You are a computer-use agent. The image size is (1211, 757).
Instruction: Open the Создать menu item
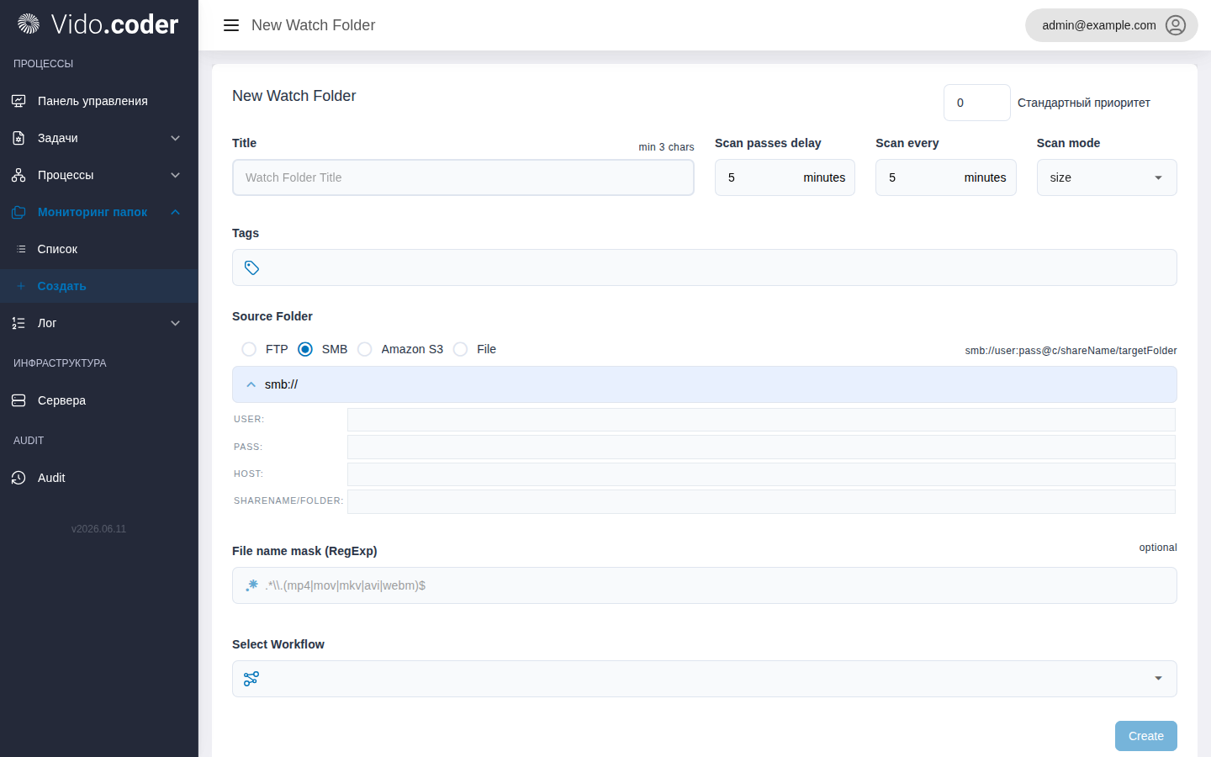[99, 286]
